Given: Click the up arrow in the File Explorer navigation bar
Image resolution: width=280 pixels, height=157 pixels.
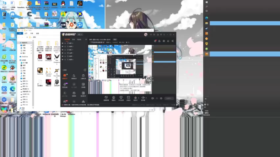Looking at the screenshot, I should click(x=27, y=37).
